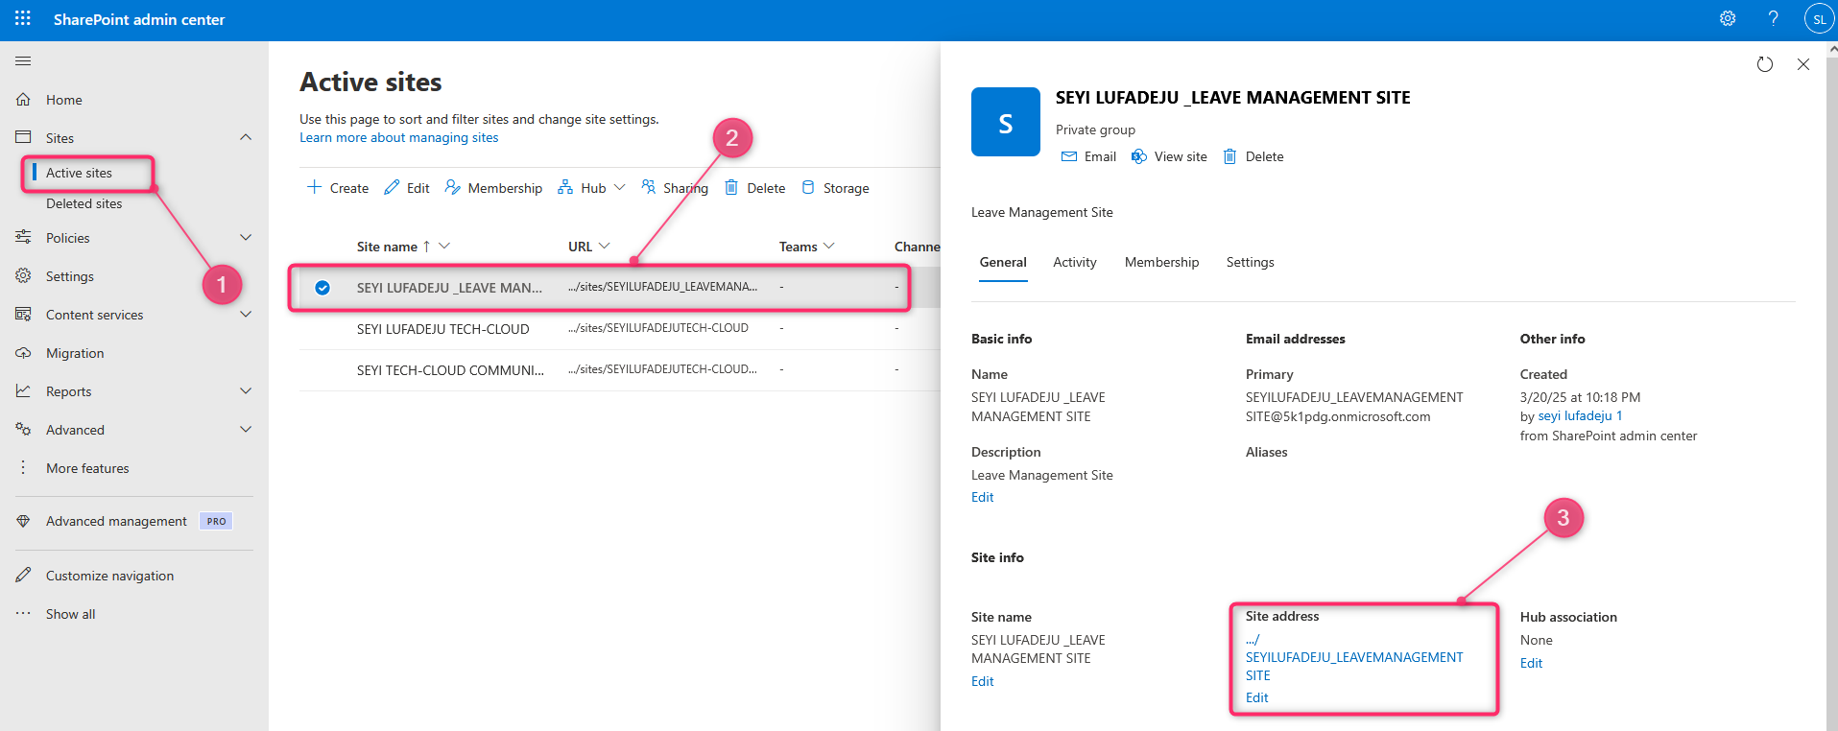Click the panel's Delete trash icon
1838x731 pixels.
1229,156
